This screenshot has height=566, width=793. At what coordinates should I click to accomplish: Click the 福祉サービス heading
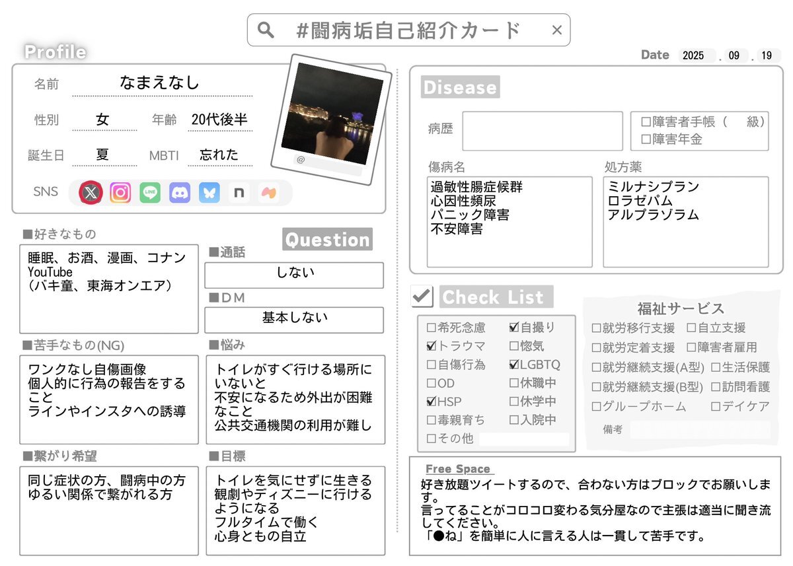point(681,308)
